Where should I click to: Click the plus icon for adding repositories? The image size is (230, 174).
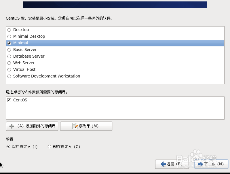[12, 126]
